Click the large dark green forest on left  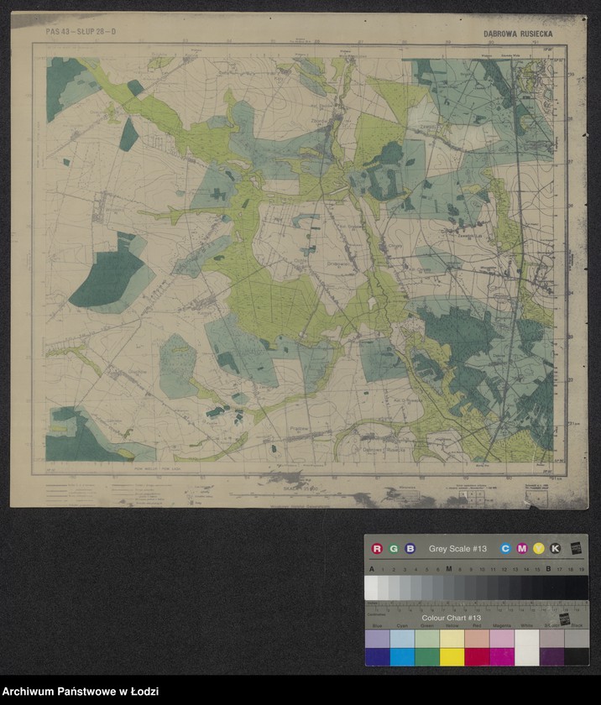coord(109,277)
